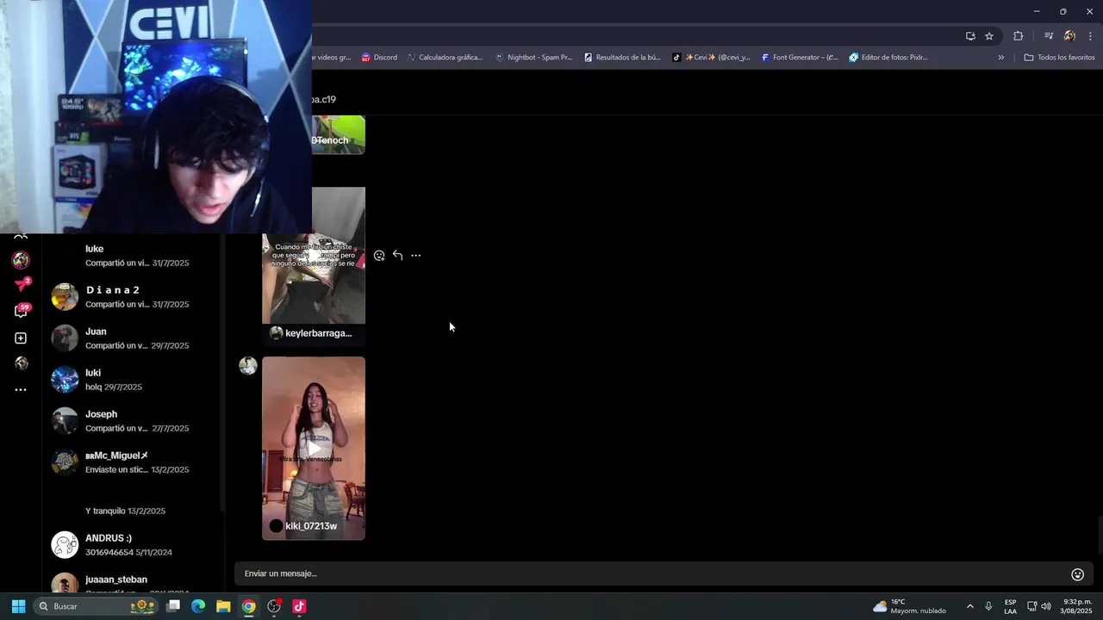This screenshot has height=620, width=1103.
Task: Open the Cevi TikTok bookmark
Action: point(711,58)
